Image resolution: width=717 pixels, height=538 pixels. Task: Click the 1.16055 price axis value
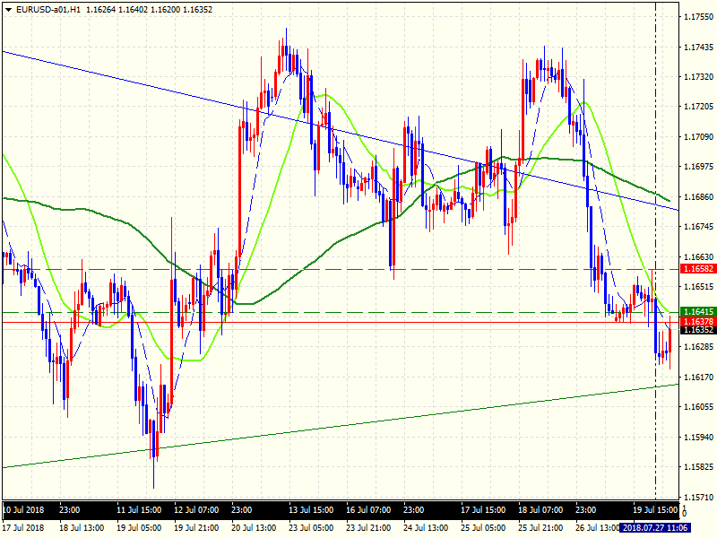coord(698,407)
